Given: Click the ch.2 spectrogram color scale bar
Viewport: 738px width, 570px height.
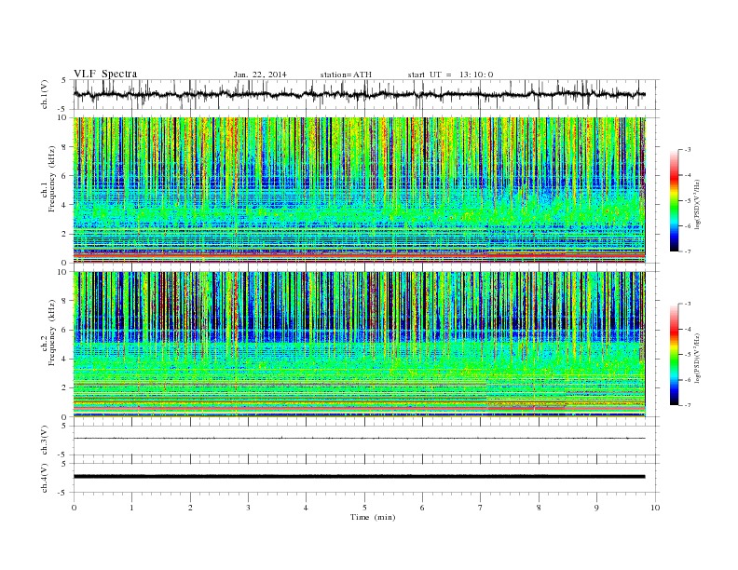Looking at the screenshot, I should click(x=674, y=355).
